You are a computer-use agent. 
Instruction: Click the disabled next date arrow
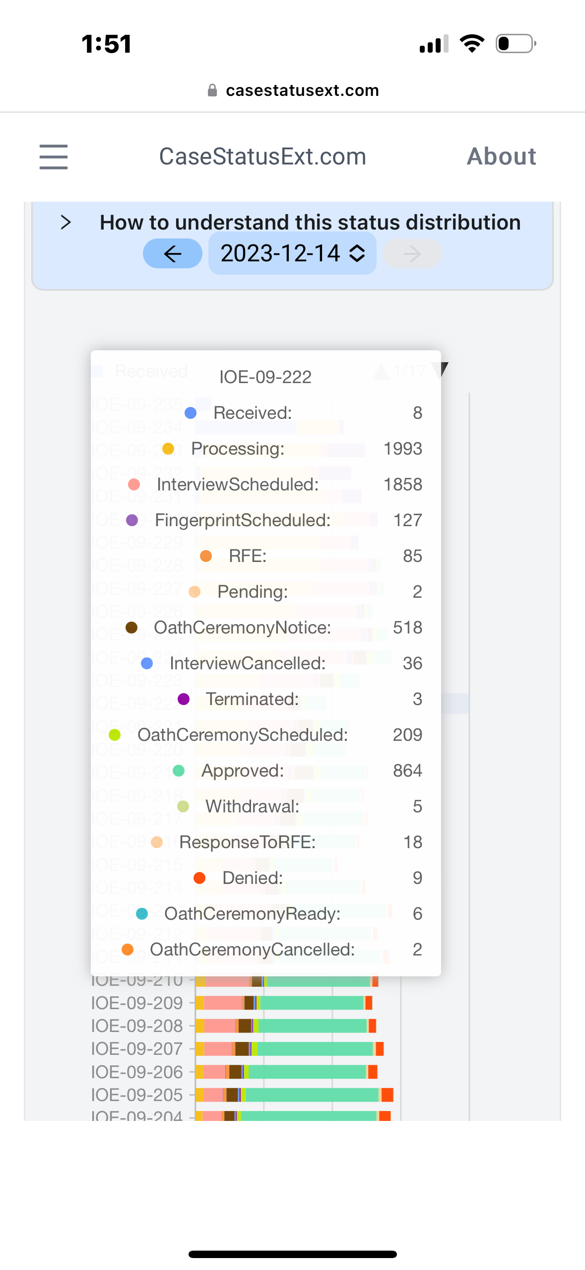[412, 254]
